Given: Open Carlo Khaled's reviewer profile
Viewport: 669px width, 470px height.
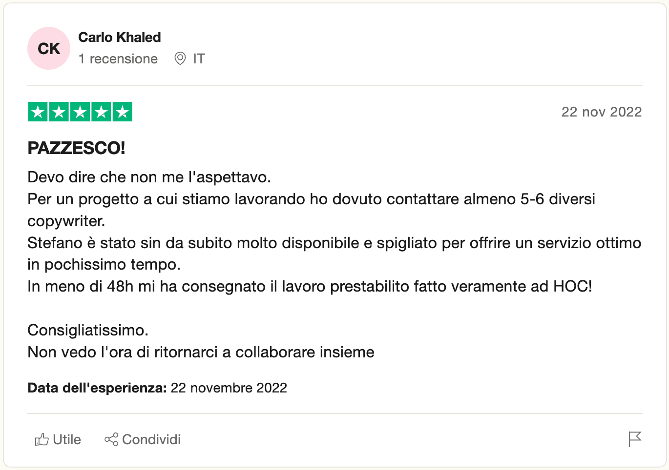Looking at the screenshot, I should tap(120, 38).
